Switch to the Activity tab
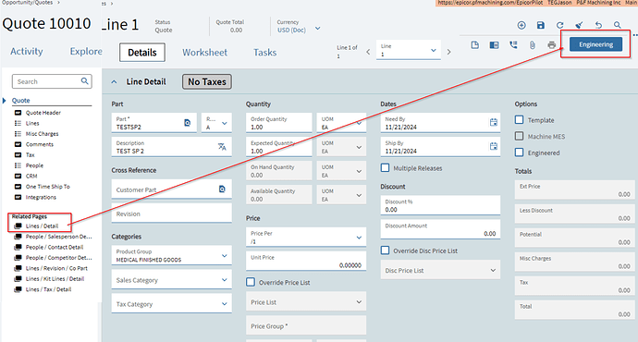638x342 pixels. point(27,51)
